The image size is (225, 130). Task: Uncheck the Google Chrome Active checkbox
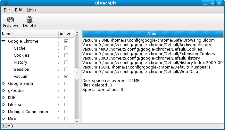(x=66, y=41)
